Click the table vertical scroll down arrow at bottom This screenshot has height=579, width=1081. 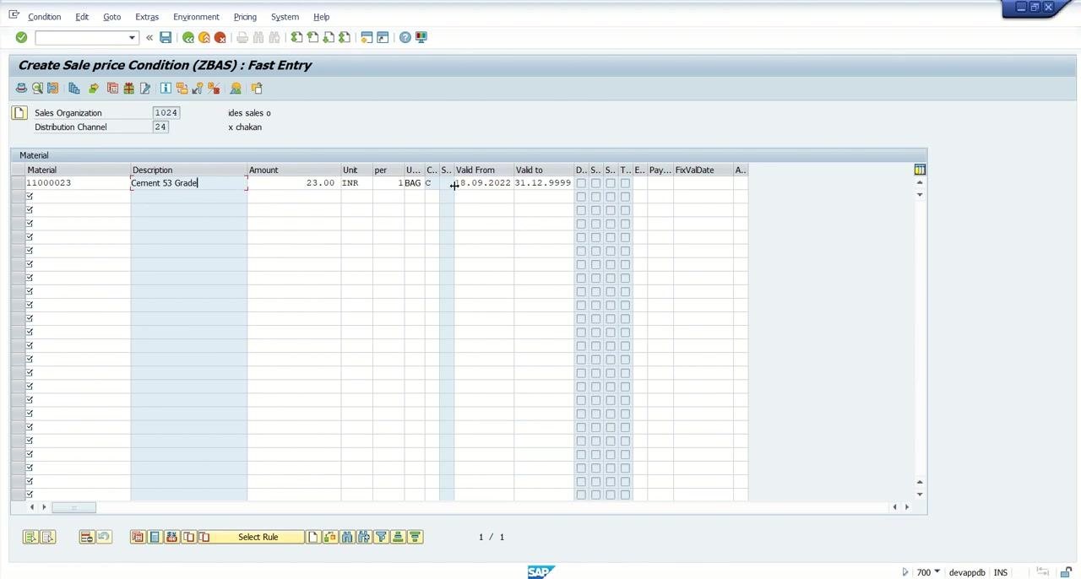[920, 495]
